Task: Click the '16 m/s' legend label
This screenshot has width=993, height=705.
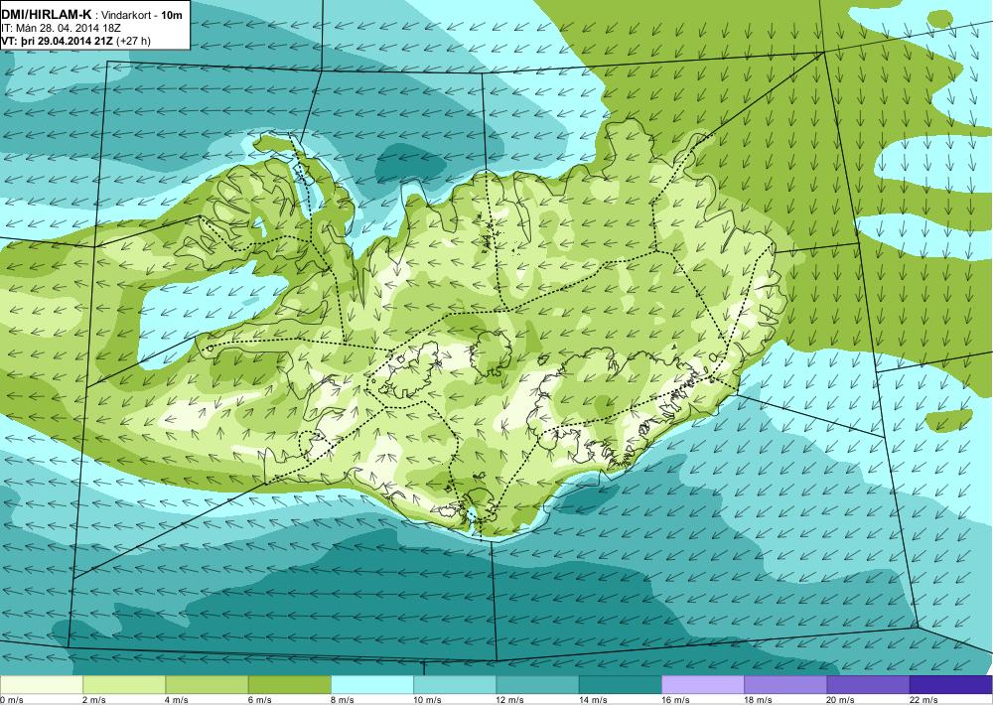Action: tap(675, 700)
